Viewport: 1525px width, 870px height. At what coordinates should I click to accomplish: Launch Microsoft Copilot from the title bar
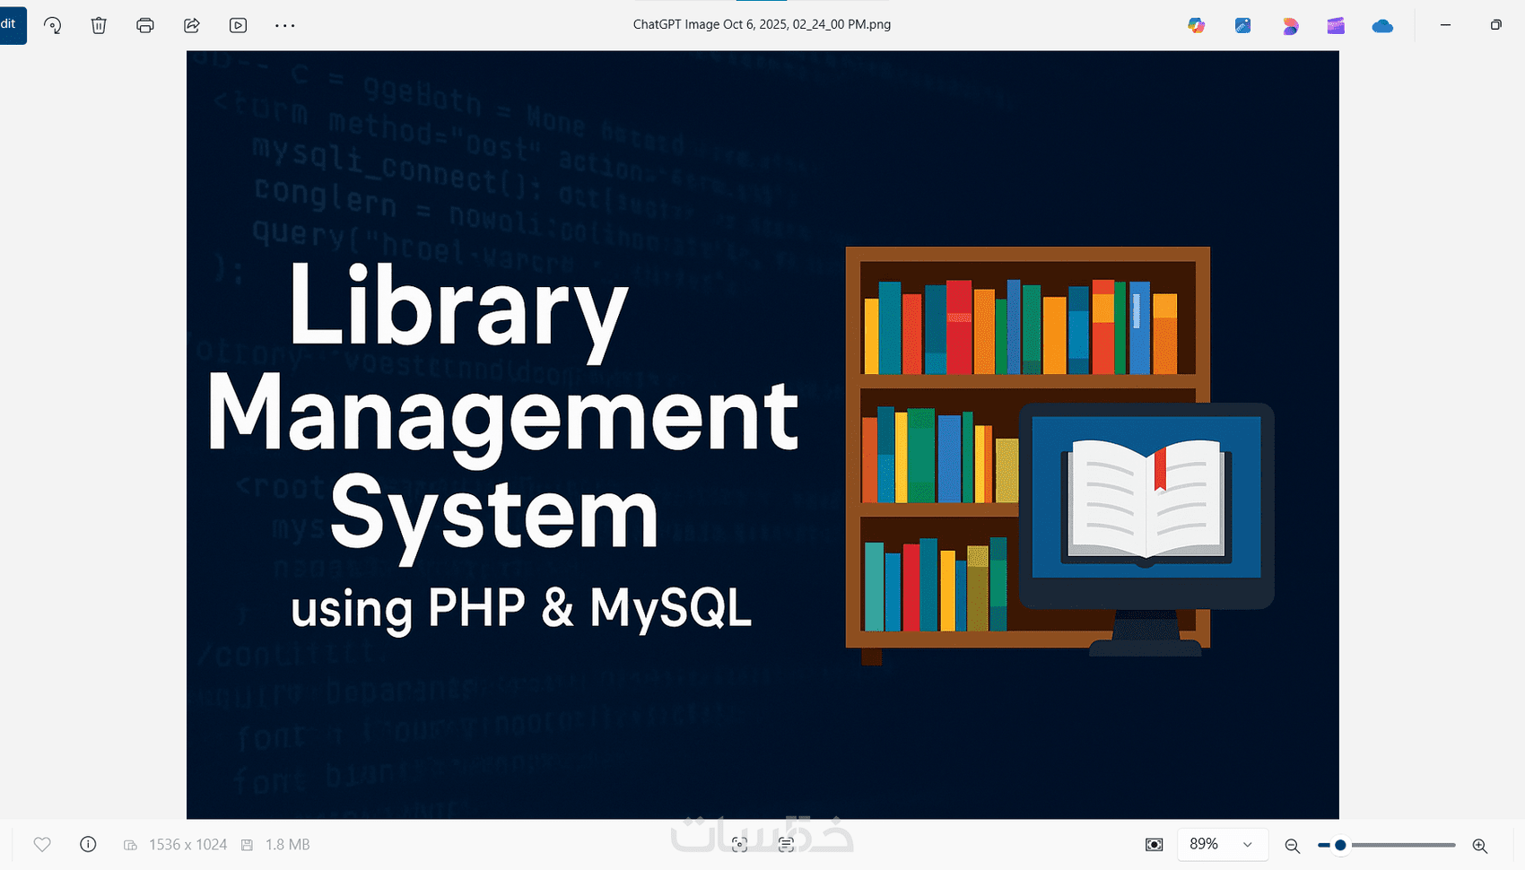point(1197,25)
